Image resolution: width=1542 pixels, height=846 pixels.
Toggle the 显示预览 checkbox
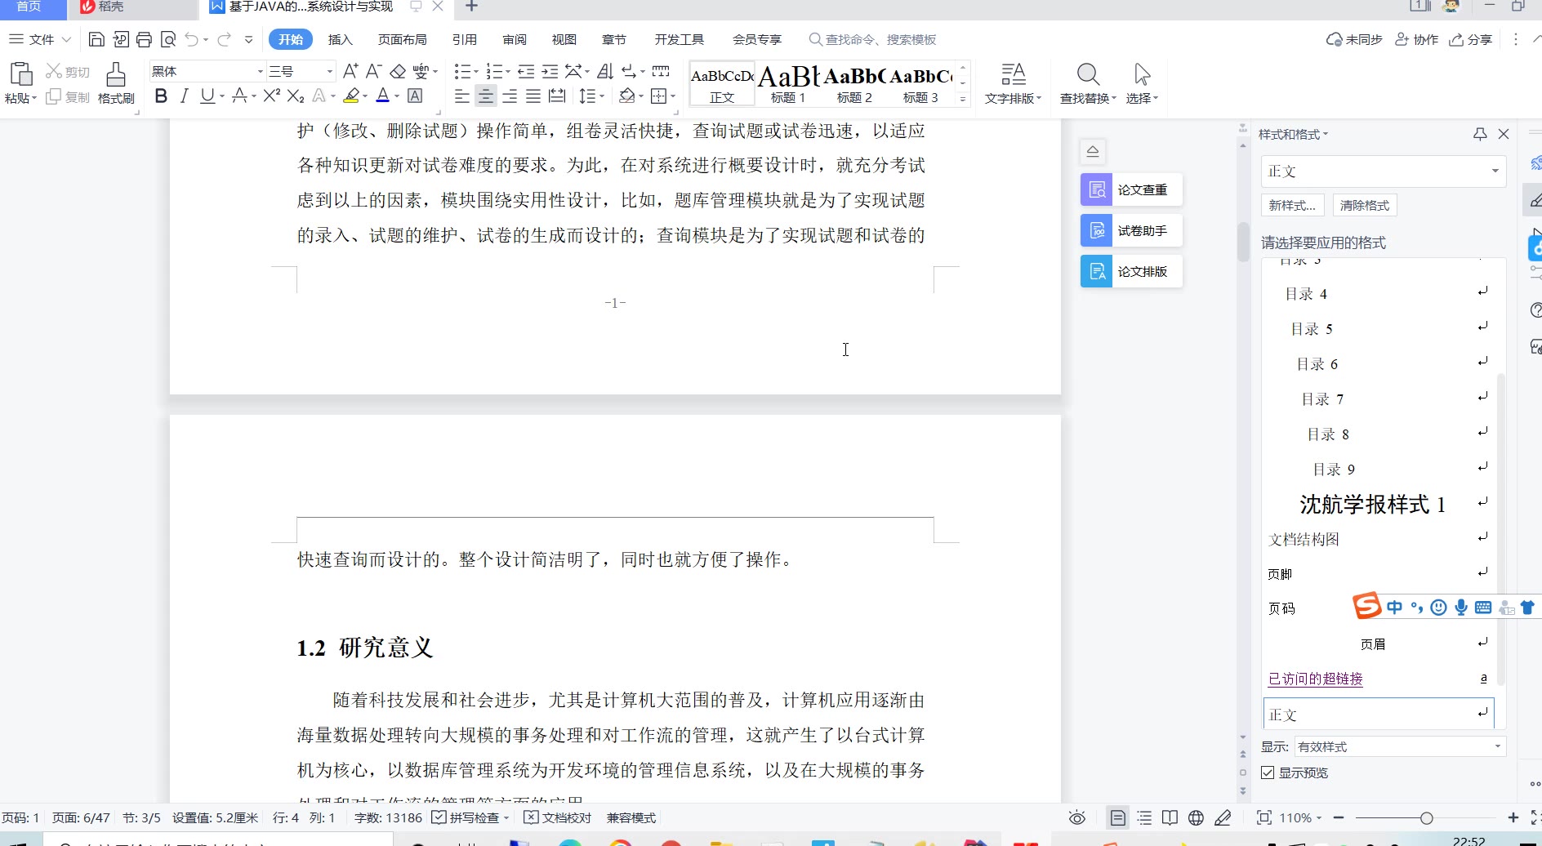(x=1268, y=773)
